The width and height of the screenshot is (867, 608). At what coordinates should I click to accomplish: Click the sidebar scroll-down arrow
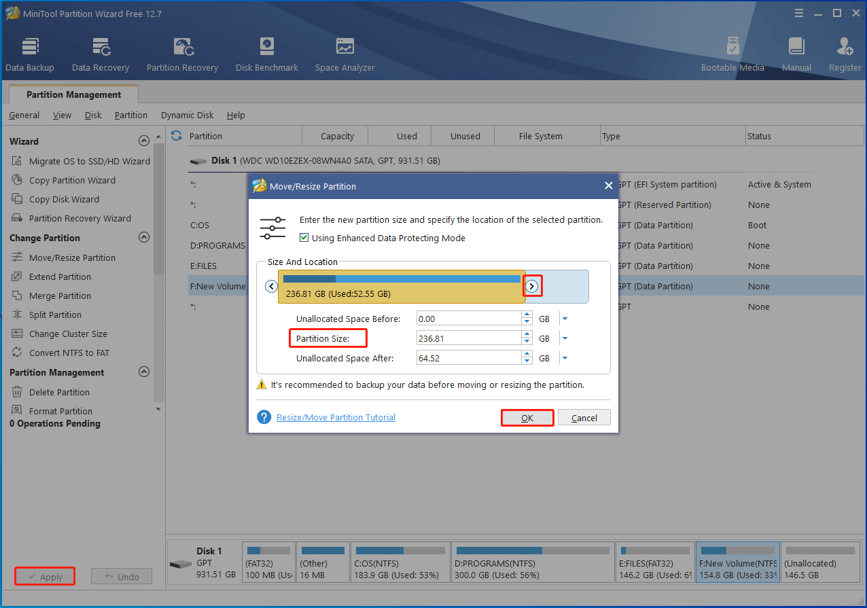pyautogui.click(x=159, y=409)
